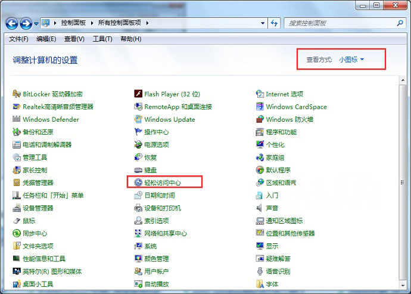Click the 声音 speaker icon
Screen dimensions: 411x294
pos(259,208)
